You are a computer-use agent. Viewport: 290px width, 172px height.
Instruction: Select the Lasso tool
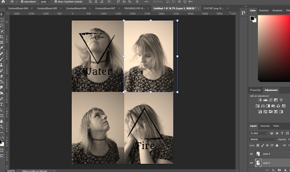click(1, 25)
